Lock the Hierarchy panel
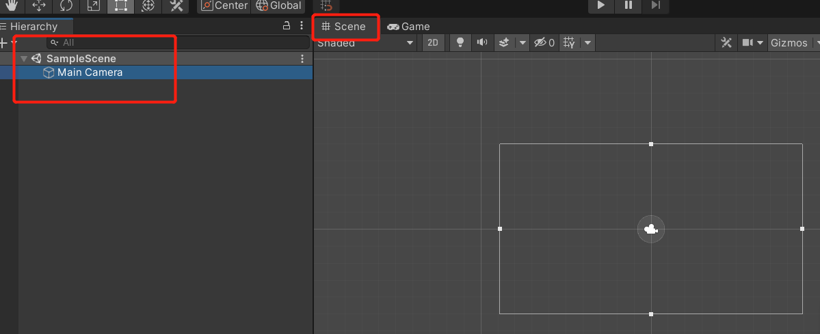 (286, 25)
